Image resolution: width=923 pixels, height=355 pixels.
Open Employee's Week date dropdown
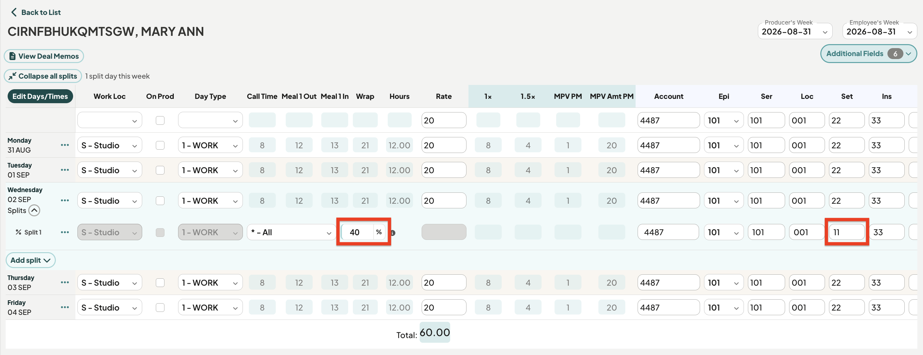coord(879,32)
